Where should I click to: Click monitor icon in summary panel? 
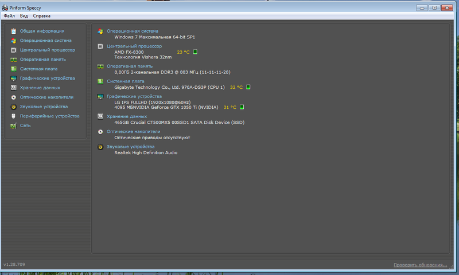tap(100, 96)
